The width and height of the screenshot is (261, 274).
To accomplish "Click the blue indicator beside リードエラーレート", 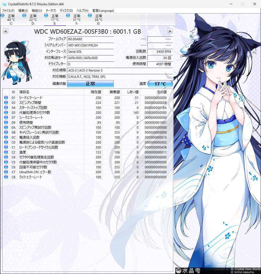I will coord(6,98).
